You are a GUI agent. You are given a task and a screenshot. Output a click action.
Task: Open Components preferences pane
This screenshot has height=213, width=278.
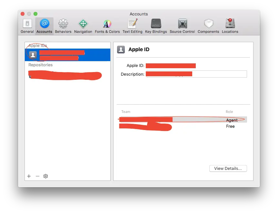(x=208, y=26)
